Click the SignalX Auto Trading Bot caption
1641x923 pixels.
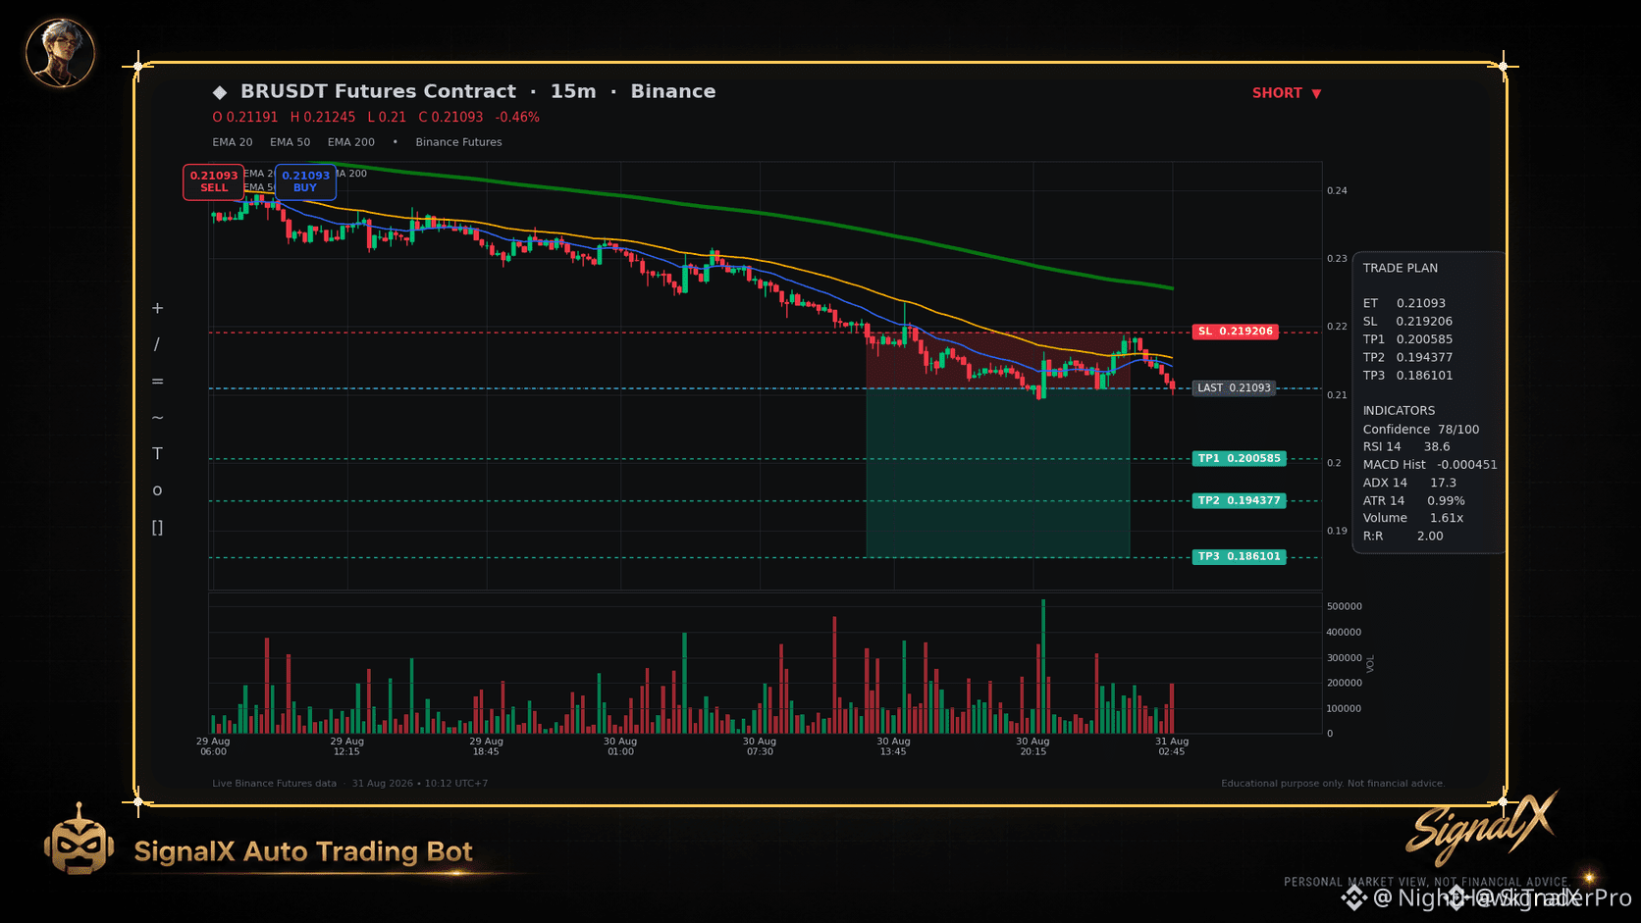click(303, 851)
